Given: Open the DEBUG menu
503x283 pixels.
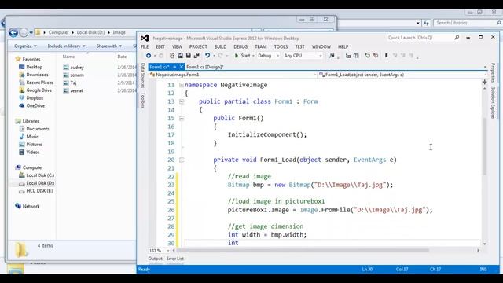Looking at the screenshot, I should point(240,46).
